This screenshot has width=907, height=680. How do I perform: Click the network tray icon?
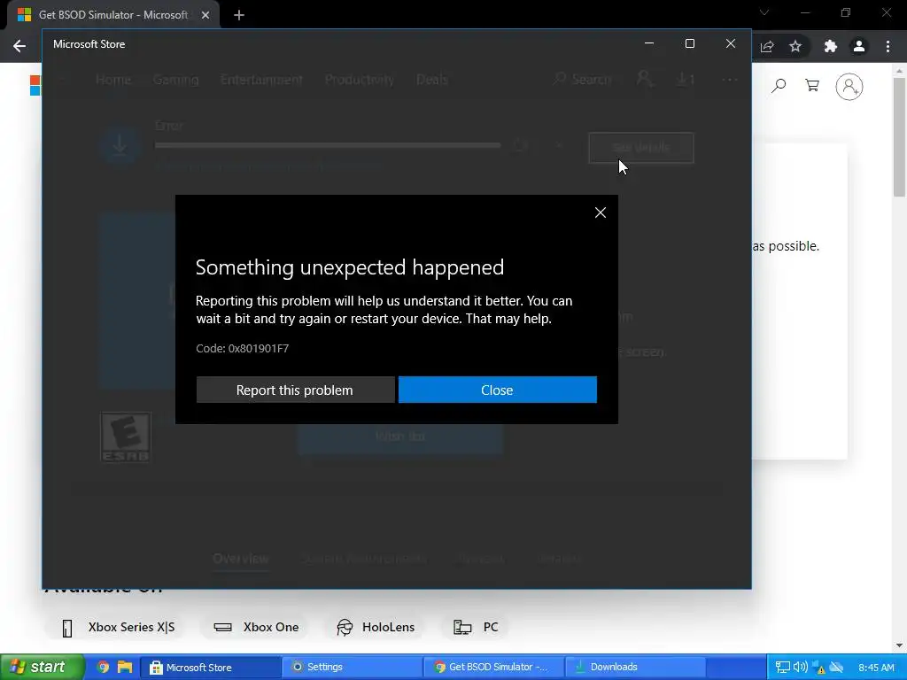pos(782,668)
